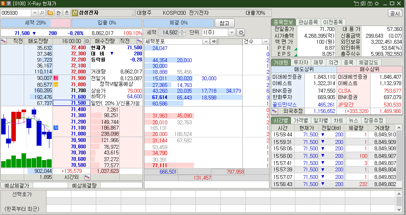Click the JP모간 buyer row
Viewport: 406px width, 215px height.
pos(369,105)
